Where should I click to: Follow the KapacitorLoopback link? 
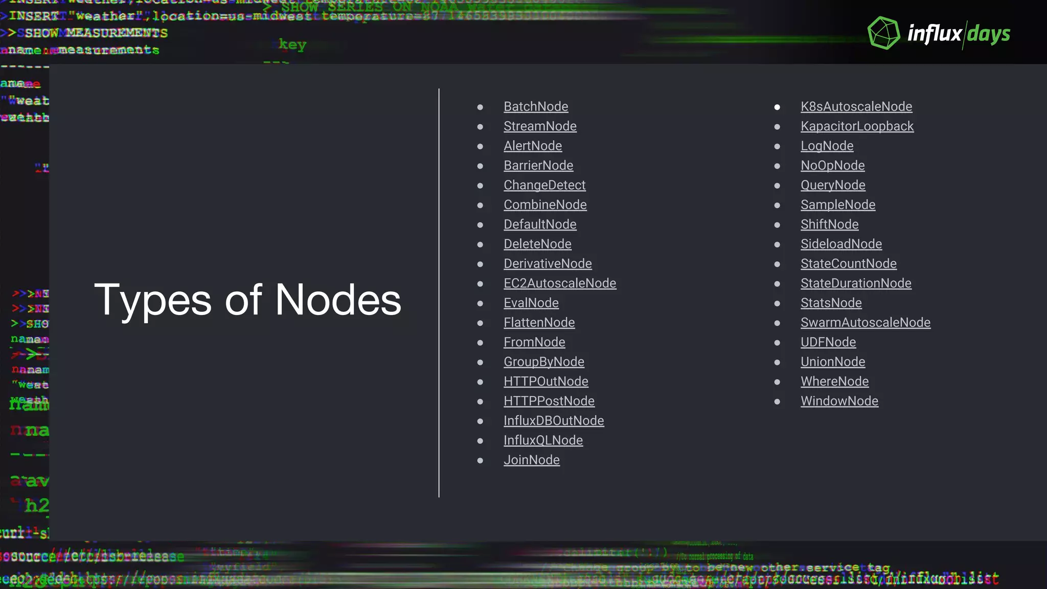click(x=857, y=126)
